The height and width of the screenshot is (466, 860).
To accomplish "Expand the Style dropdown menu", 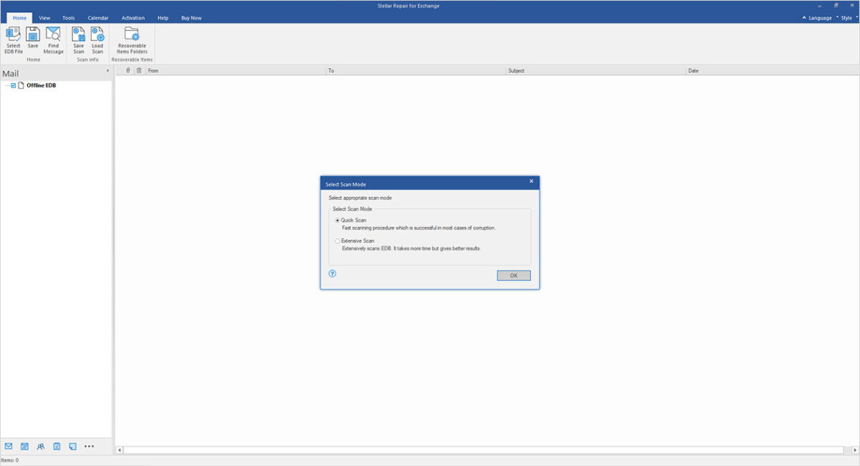I will click(x=846, y=18).
